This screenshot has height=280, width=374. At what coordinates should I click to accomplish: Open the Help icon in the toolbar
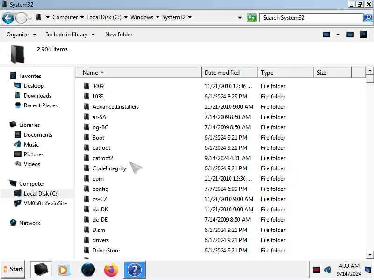(363, 35)
